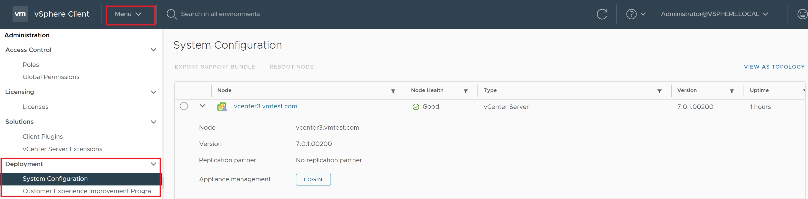Click the Node column filter icon
Viewport: 808px width, 199px height.
click(x=393, y=91)
